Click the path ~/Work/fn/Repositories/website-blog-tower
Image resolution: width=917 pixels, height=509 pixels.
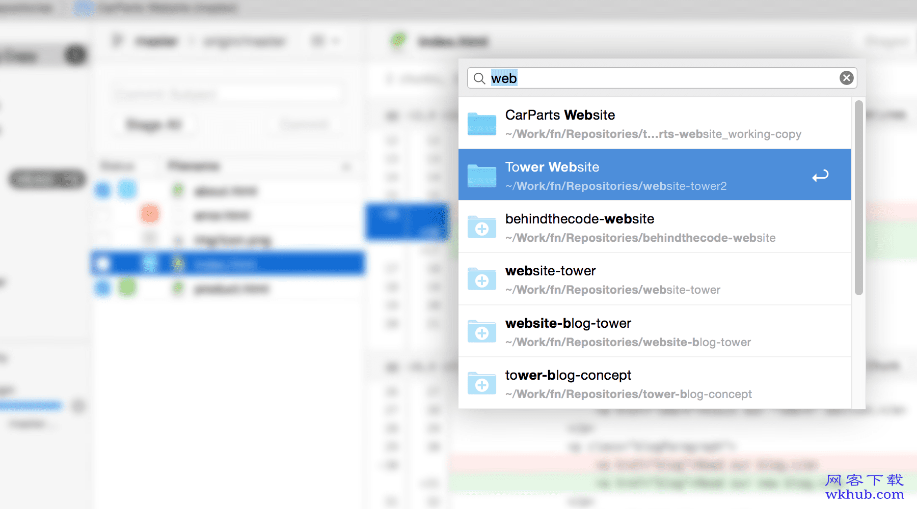coord(628,343)
